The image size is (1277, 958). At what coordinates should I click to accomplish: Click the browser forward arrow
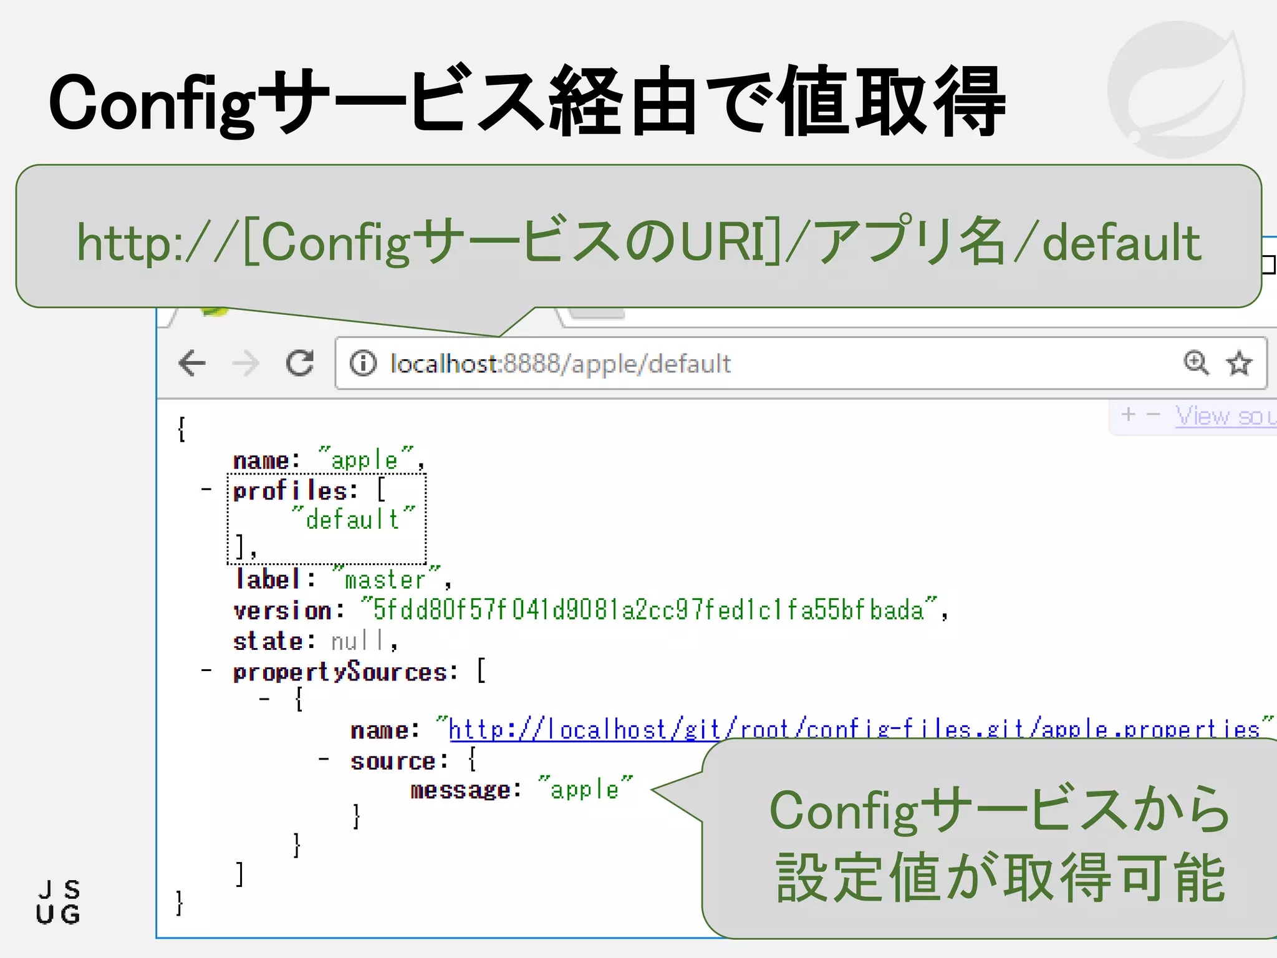[x=246, y=363]
